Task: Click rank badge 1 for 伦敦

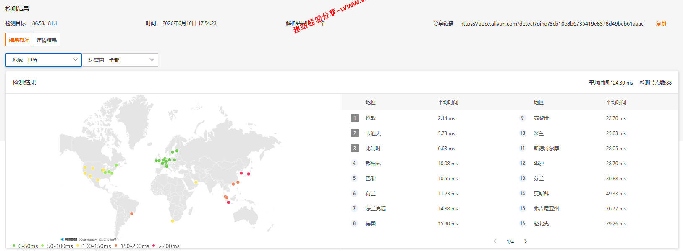Action: (x=355, y=118)
